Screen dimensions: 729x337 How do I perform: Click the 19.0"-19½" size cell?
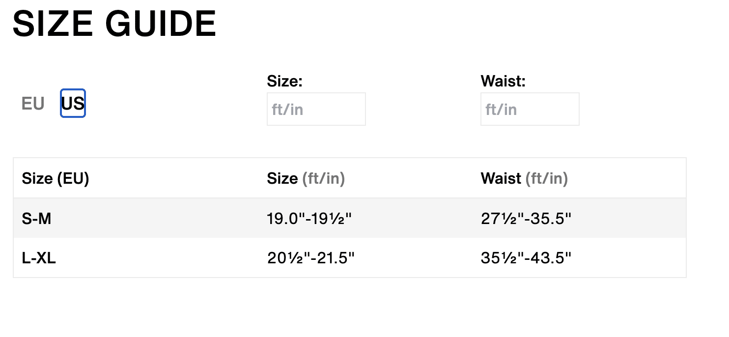pos(309,218)
